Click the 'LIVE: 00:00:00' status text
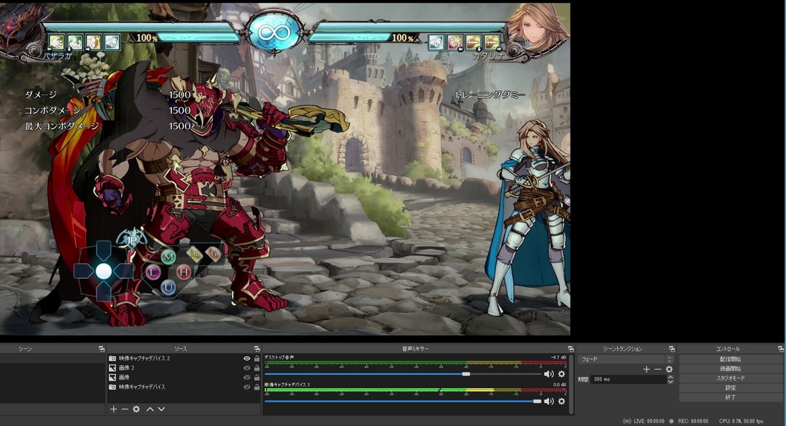 click(649, 421)
